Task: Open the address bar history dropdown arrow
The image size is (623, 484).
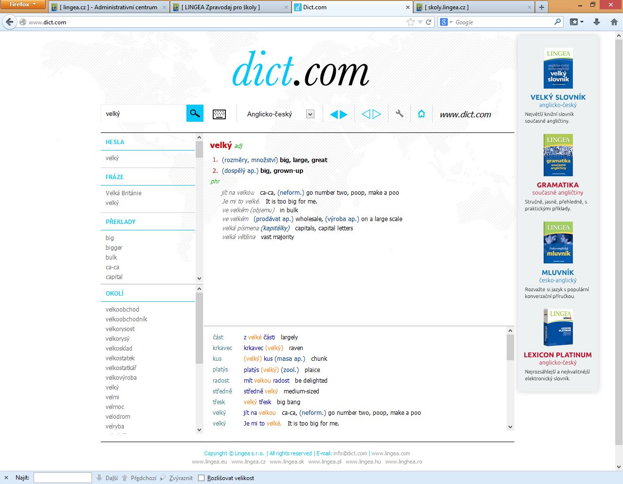Action: 420,22
